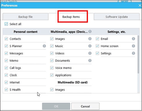
Task: Click info icon next to Email
Action: tap(133, 39)
